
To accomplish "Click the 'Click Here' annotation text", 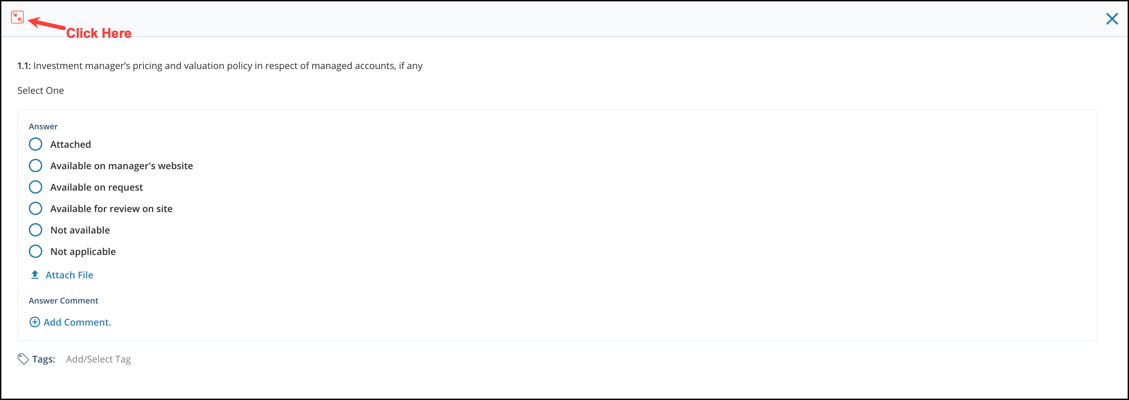I will point(99,33).
